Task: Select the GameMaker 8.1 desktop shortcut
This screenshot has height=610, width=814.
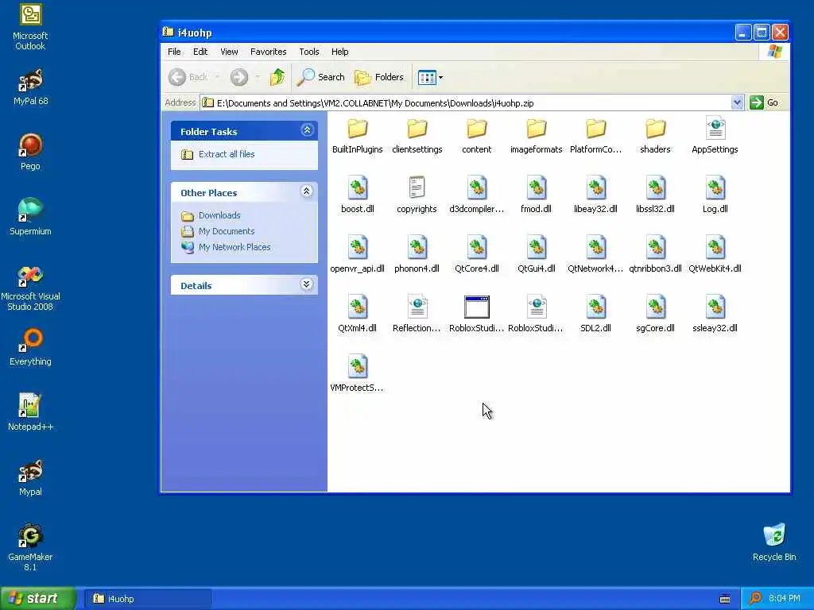Action: (x=30, y=547)
